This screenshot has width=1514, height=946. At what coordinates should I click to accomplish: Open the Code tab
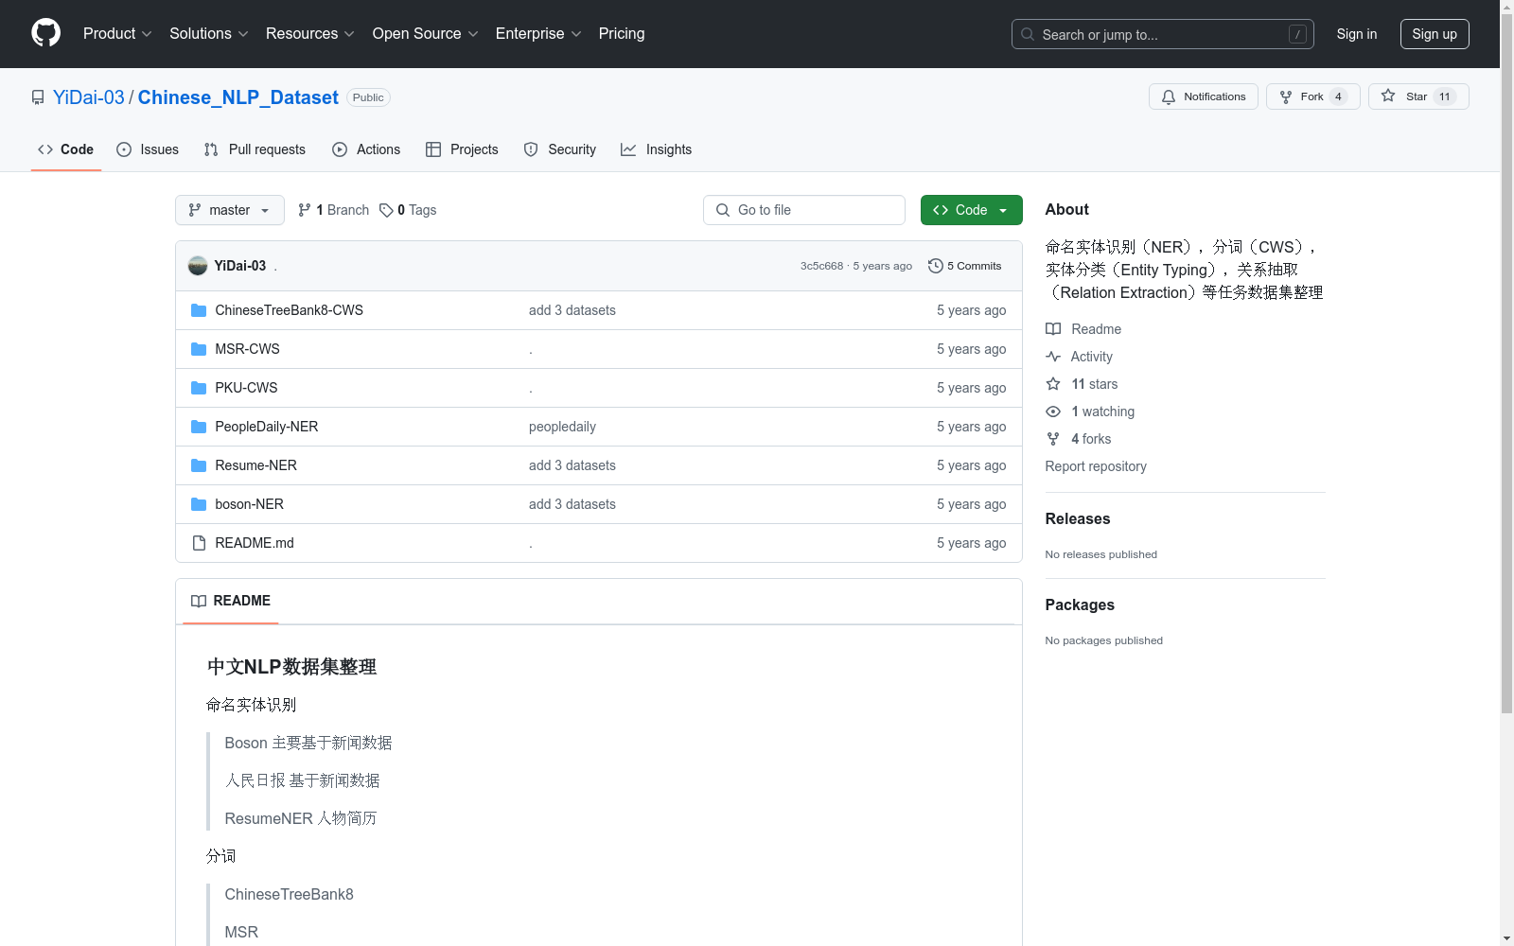pos(66,149)
